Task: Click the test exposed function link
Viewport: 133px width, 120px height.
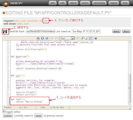Action: pyautogui.click(x=46, y=21)
